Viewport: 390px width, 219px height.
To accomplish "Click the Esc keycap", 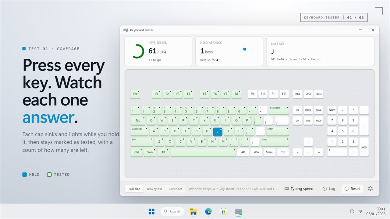I will [x=135, y=94].
